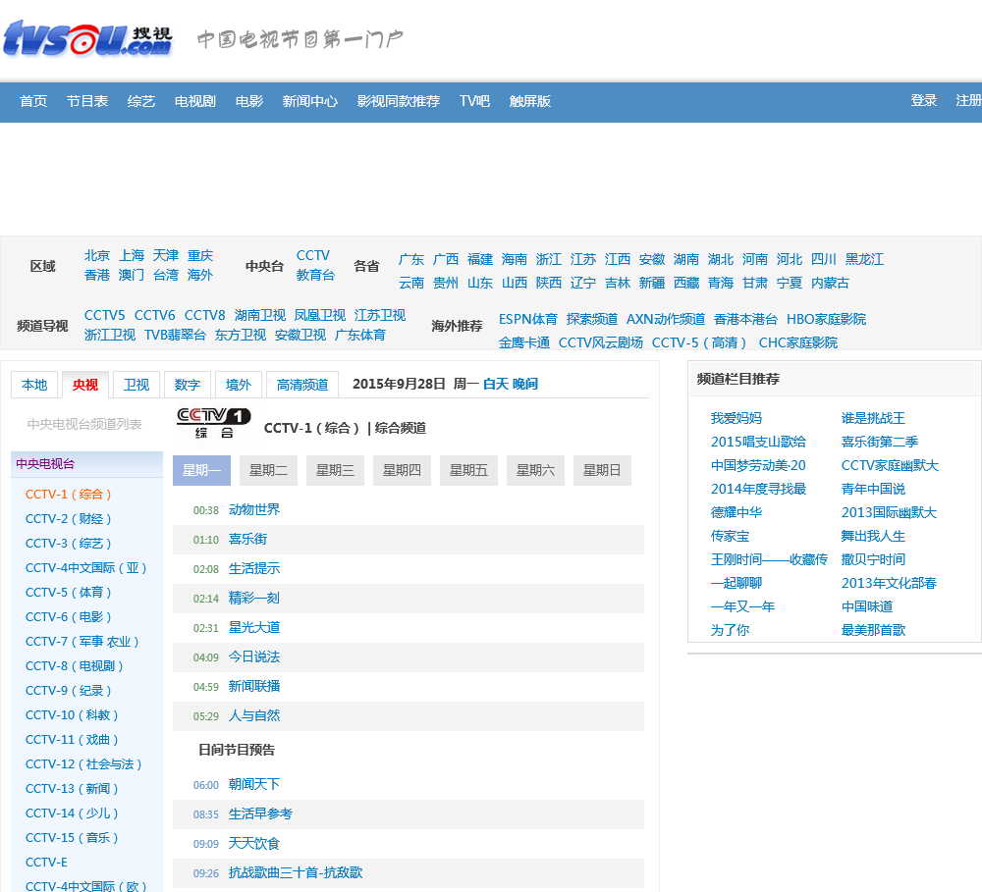
Task: Select the 央视 tab
Action: [x=85, y=385]
